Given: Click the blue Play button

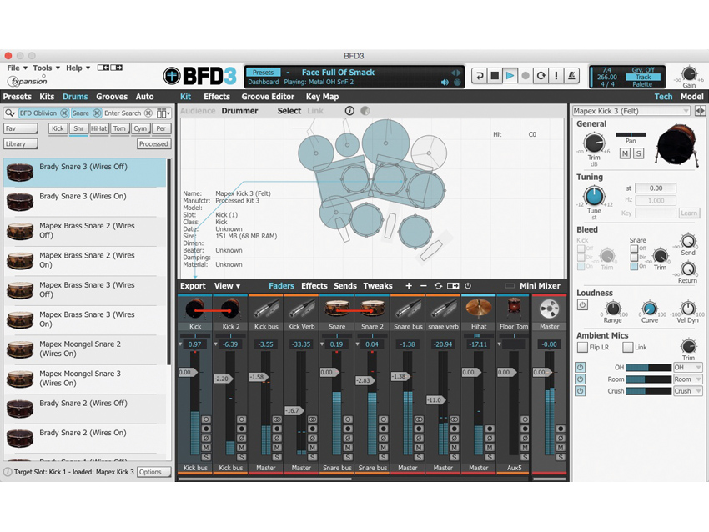Looking at the screenshot, I should (510, 76).
